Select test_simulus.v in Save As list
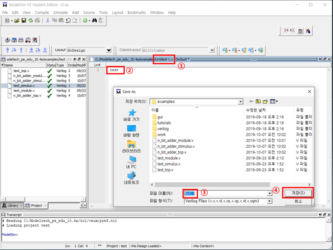Image resolution: width=333 pixels, height=250 pixels. (x=166, y=164)
